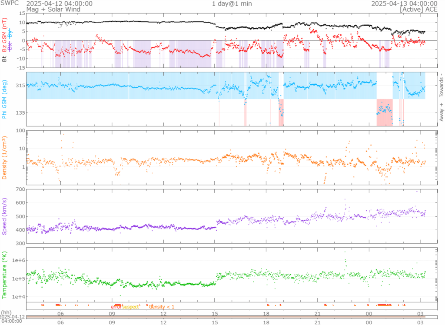Click the Phi GSM (deg) axis label

(4, 99)
